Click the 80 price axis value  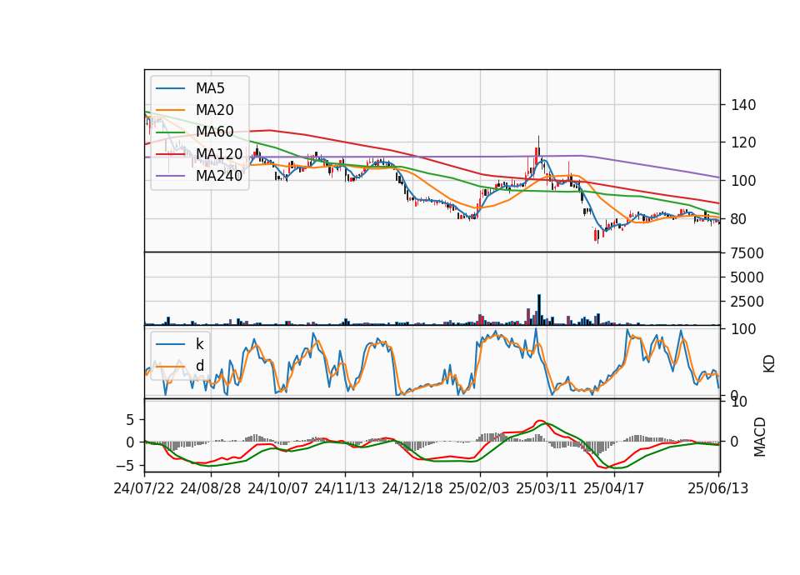pos(739,219)
